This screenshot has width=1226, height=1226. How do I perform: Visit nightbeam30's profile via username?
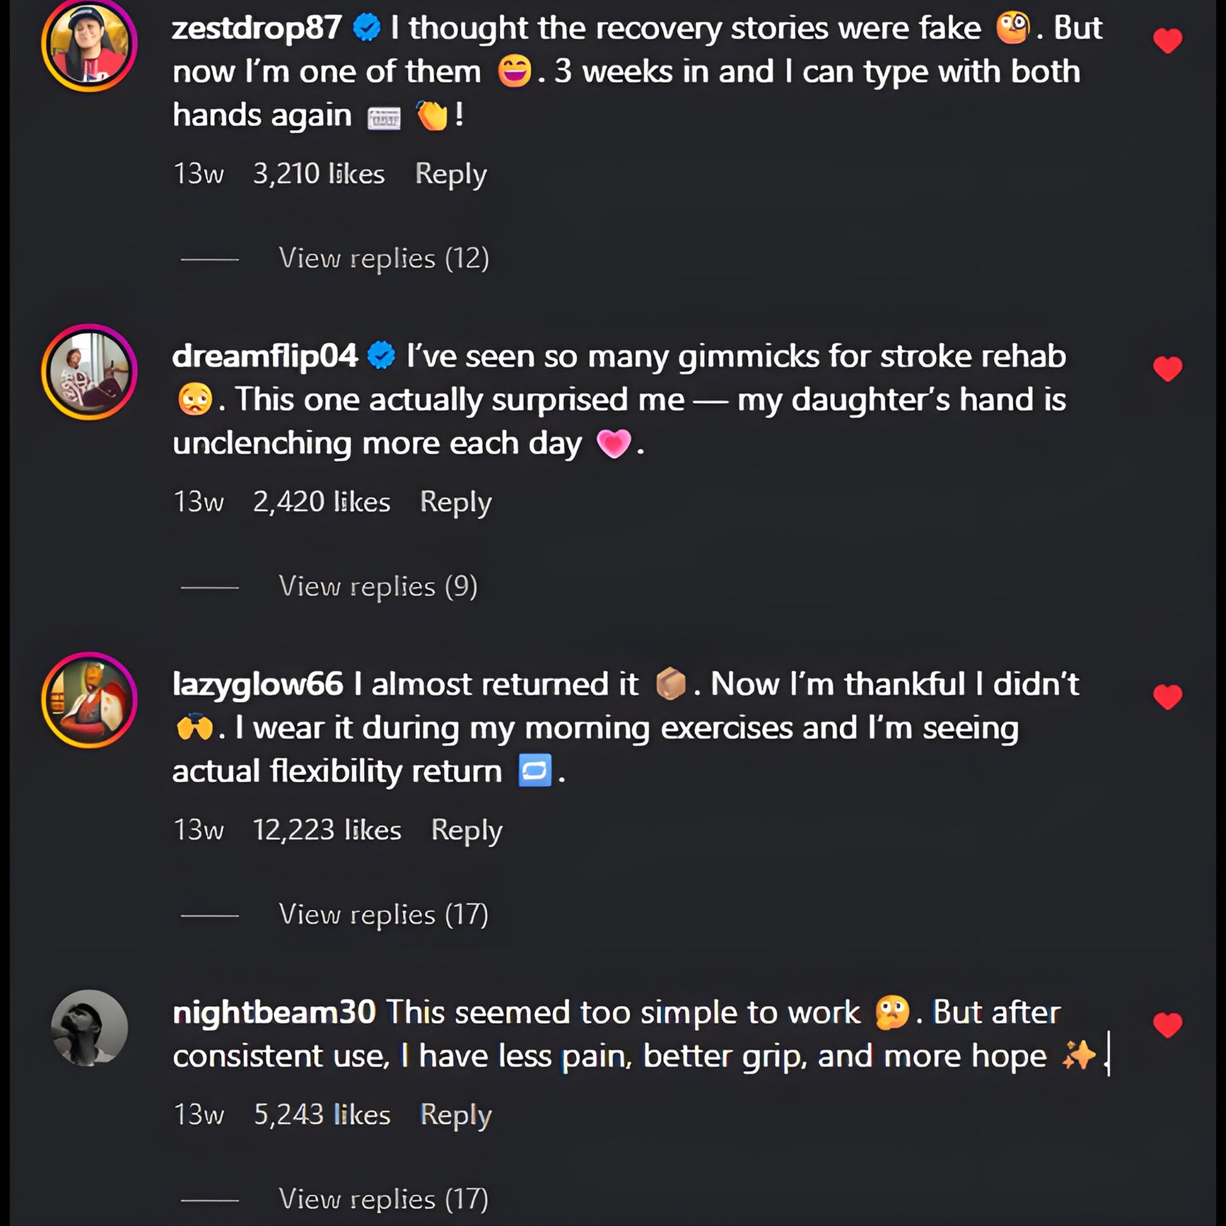tap(274, 1012)
